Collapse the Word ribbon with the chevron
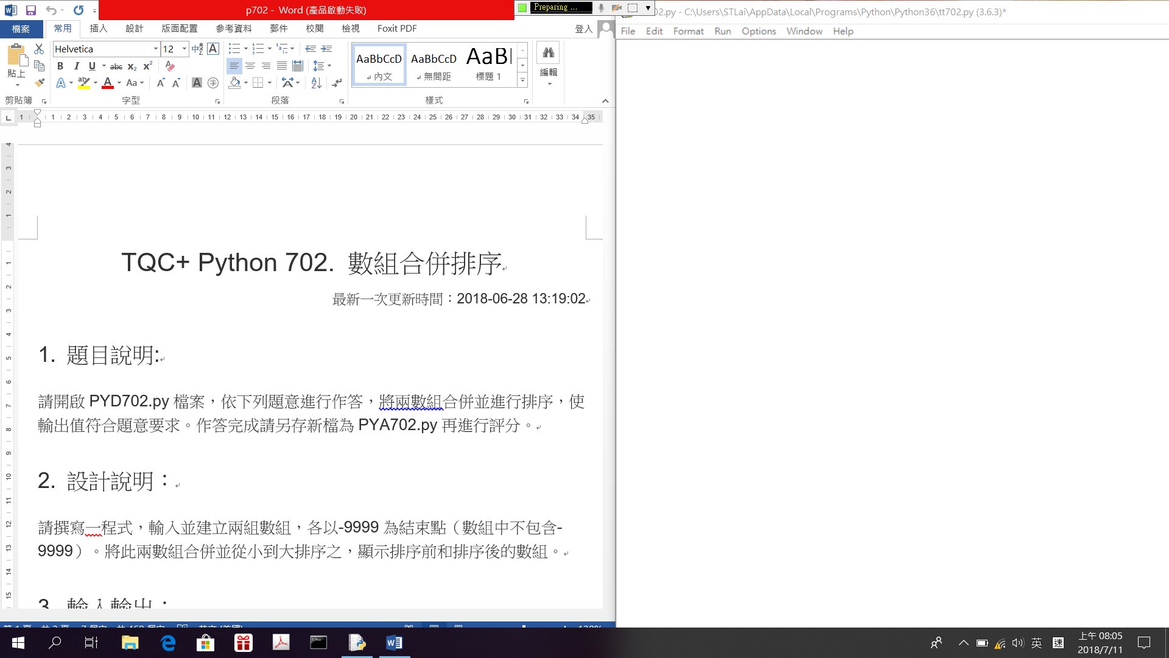Screen dimensions: 1169x658 pyautogui.click(x=605, y=101)
